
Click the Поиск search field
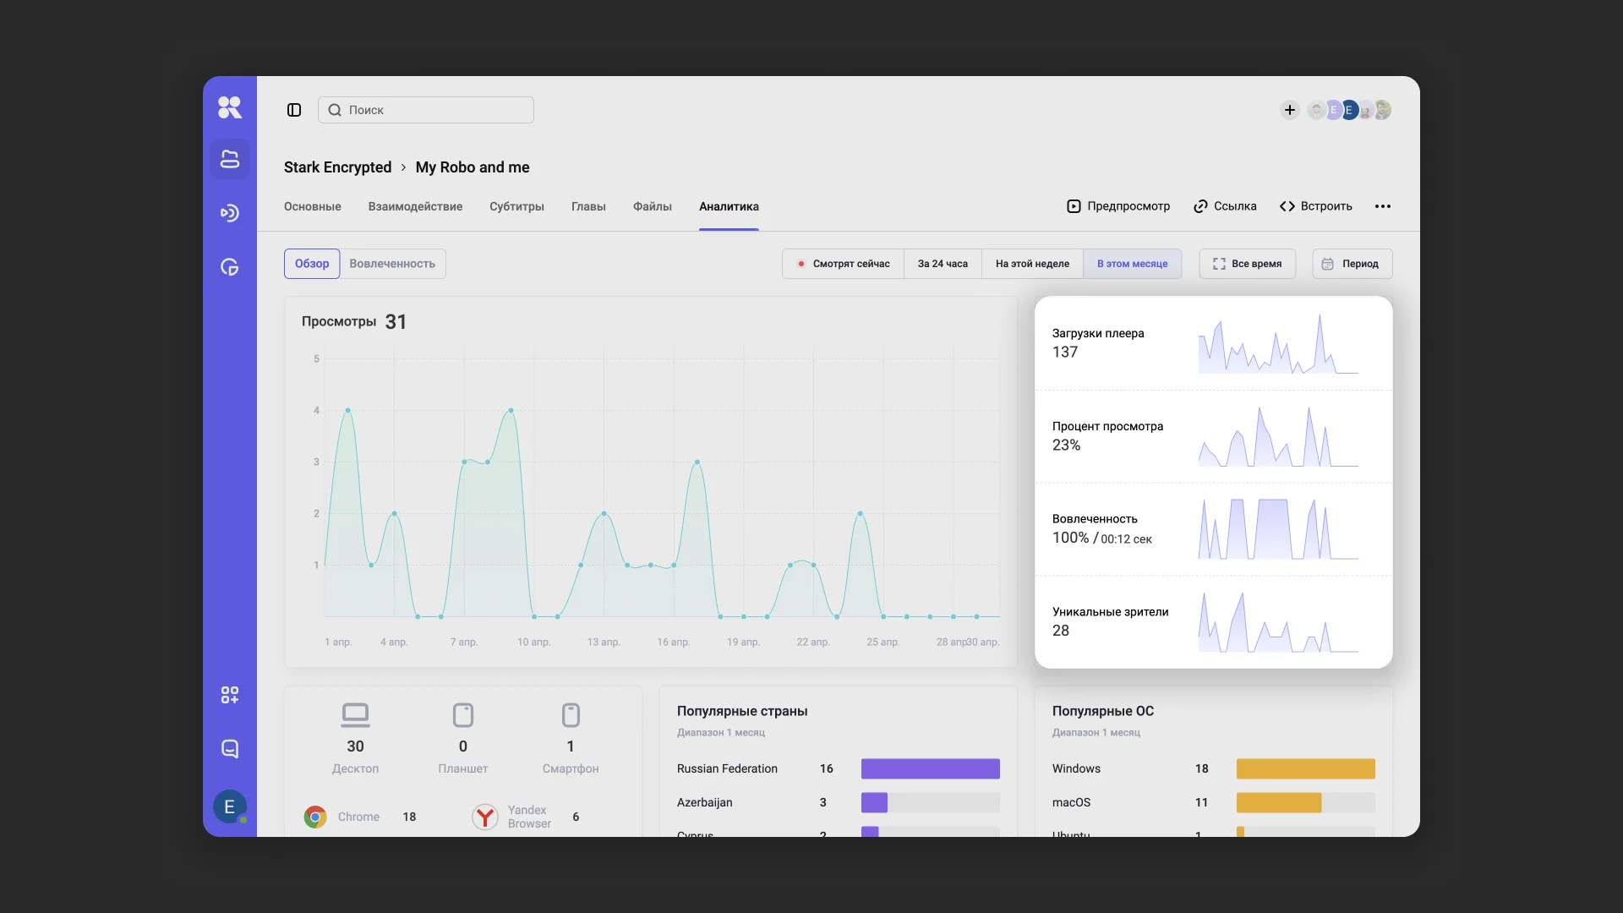click(426, 110)
